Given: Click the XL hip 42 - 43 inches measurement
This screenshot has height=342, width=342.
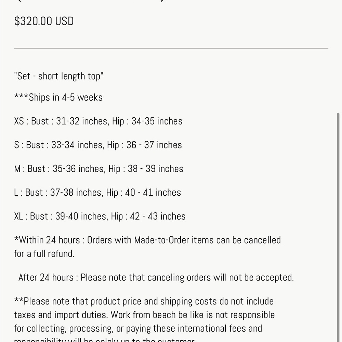Looking at the screenshot, I should [148, 216].
